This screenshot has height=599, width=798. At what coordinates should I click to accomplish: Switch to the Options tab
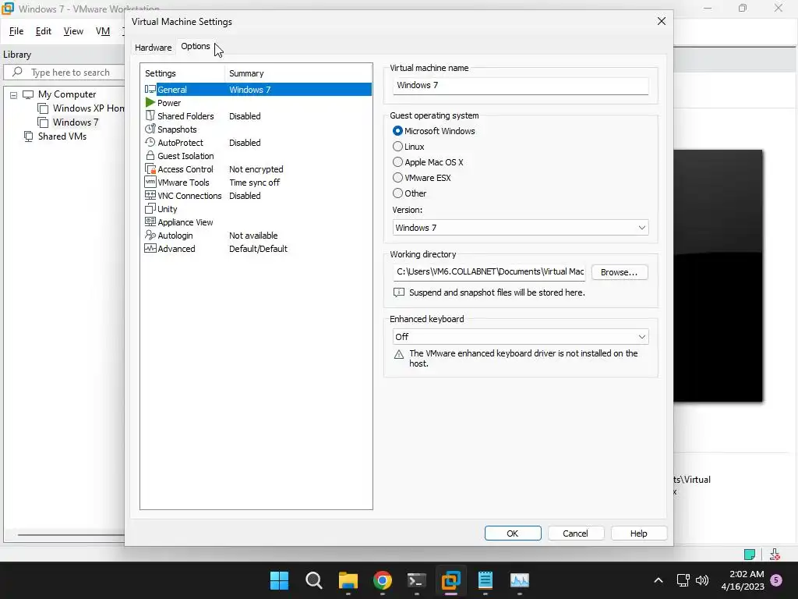pyautogui.click(x=196, y=46)
